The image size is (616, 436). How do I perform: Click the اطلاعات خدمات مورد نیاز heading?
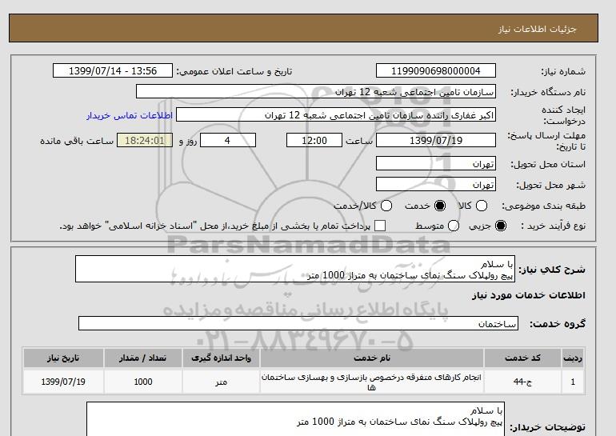pos(528,295)
